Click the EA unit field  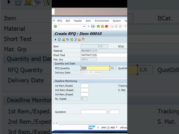[x=113, y=68]
